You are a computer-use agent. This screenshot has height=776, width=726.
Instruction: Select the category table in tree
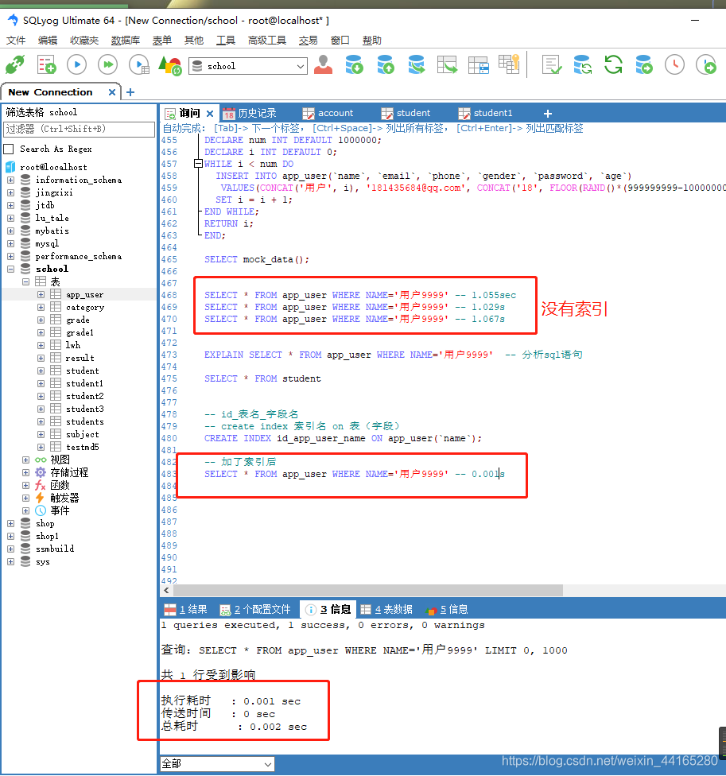click(84, 308)
